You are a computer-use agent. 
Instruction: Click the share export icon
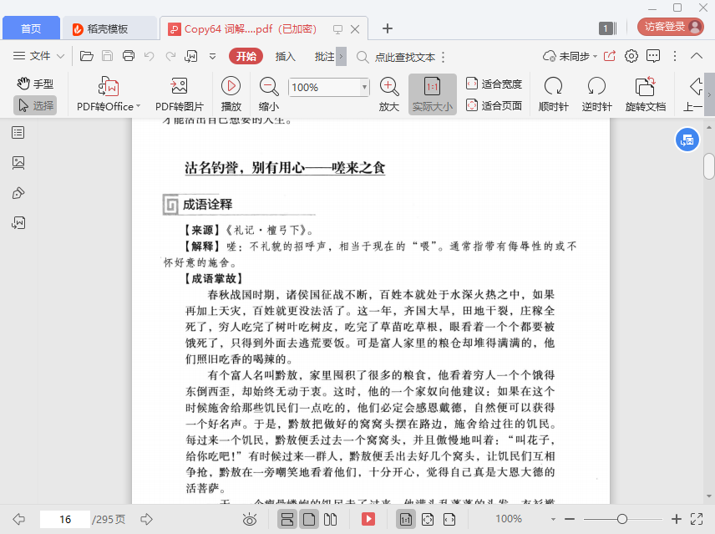[610, 56]
